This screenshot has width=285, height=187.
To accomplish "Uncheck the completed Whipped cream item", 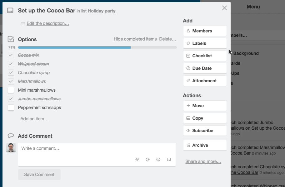I will pos(11,64).
